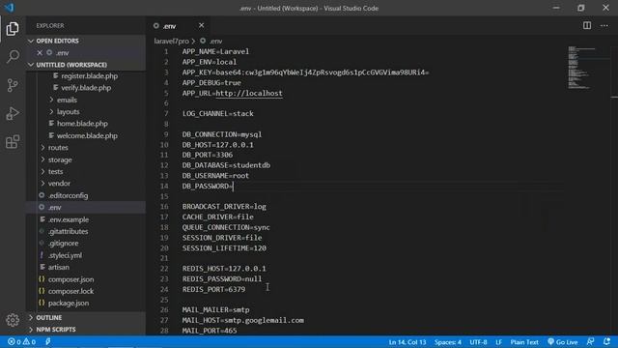
Task: Collapse the Untitled (Workspace) section
Action: (x=86, y=65)
